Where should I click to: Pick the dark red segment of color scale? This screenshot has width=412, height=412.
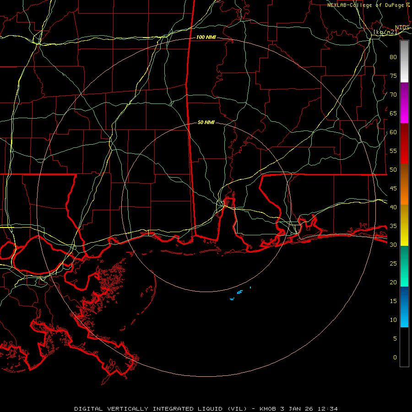tap(404, 143)
